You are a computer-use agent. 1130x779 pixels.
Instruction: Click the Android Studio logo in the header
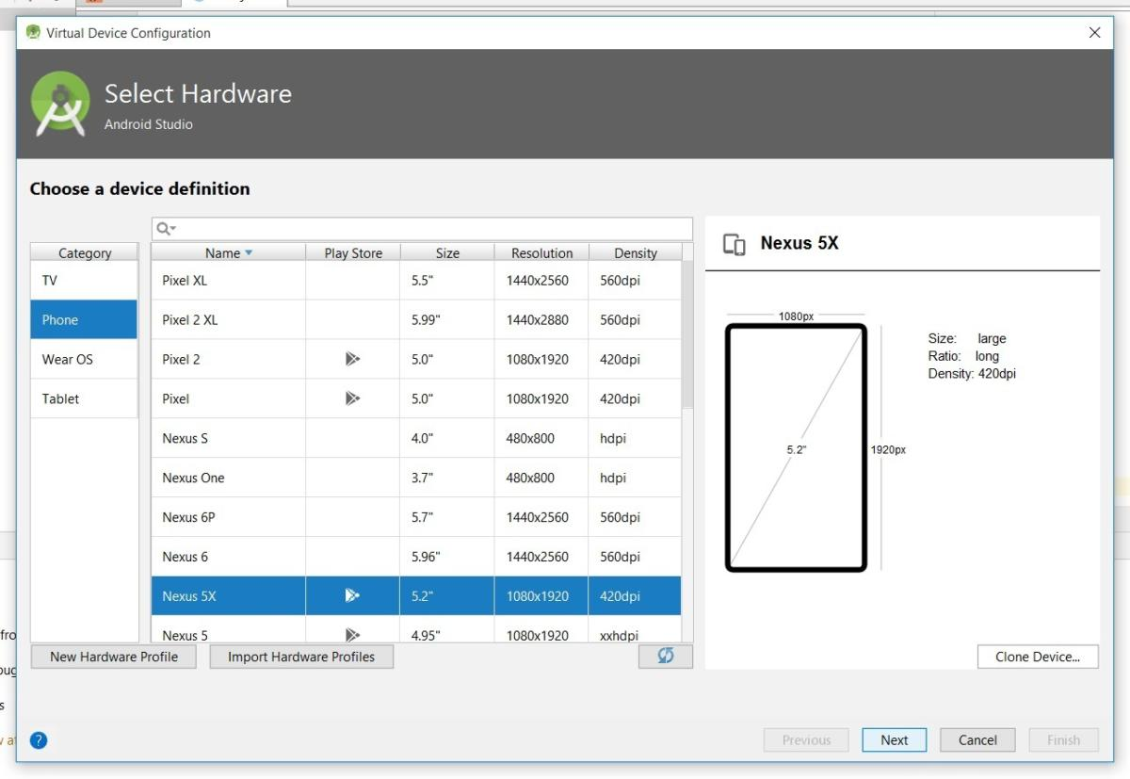60,104
